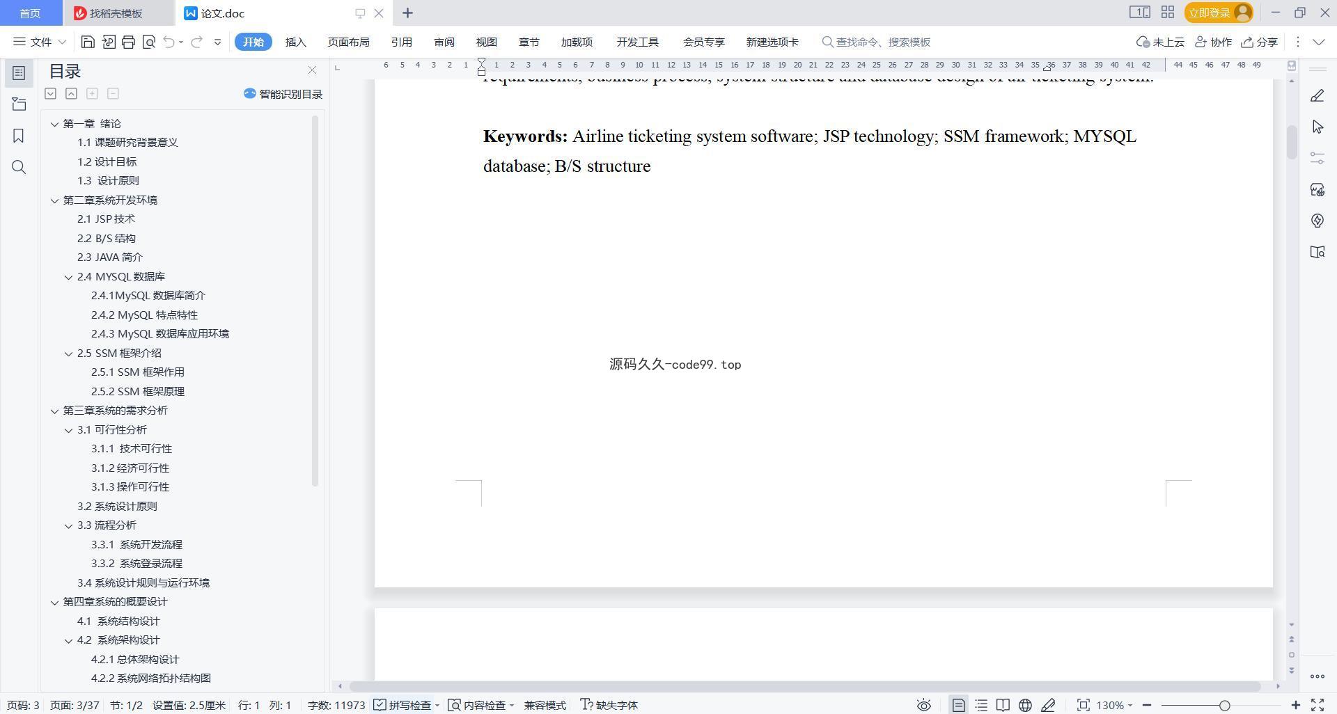
Task: Open the find and replace sidebar icon
Action: [x=19, y=167]
